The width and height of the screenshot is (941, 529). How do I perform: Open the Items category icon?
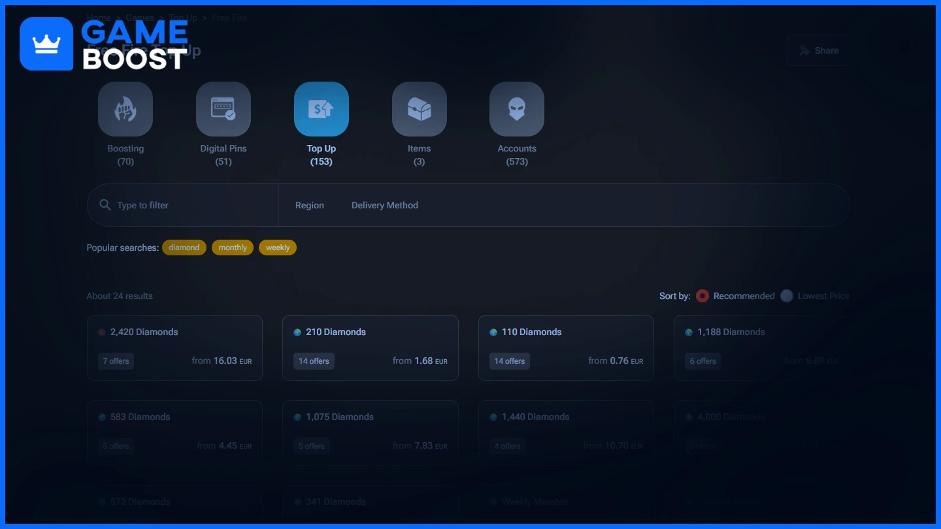click(420, 109)
